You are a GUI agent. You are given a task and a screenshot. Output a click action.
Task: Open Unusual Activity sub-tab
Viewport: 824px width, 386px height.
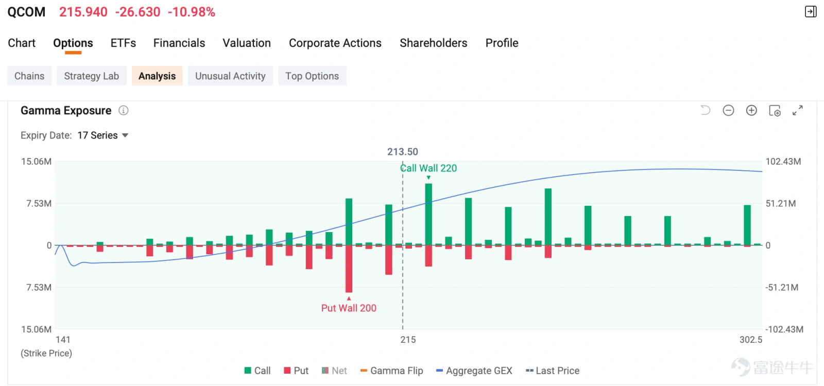[x=230, y=76]
